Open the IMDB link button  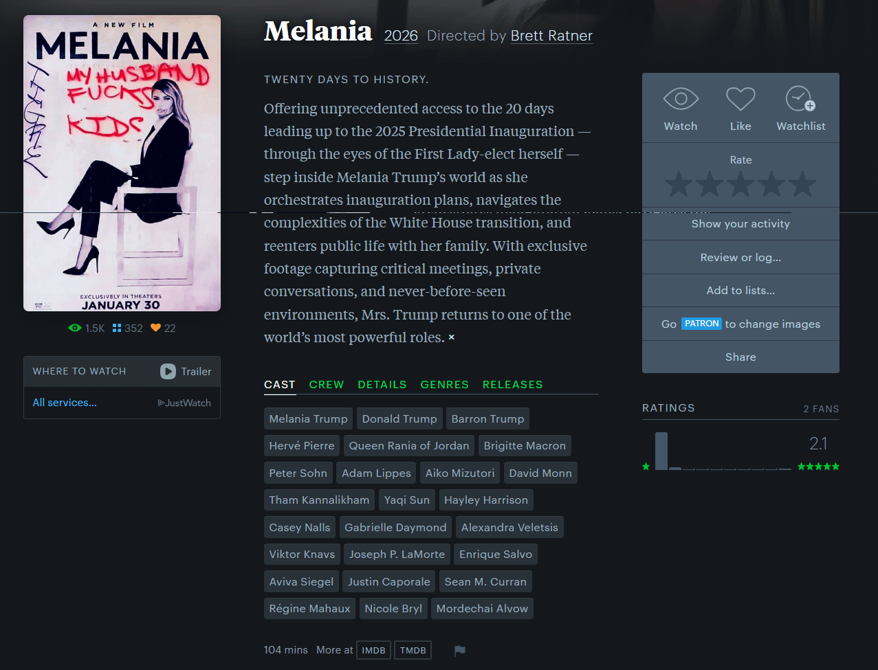coord(373,651)
